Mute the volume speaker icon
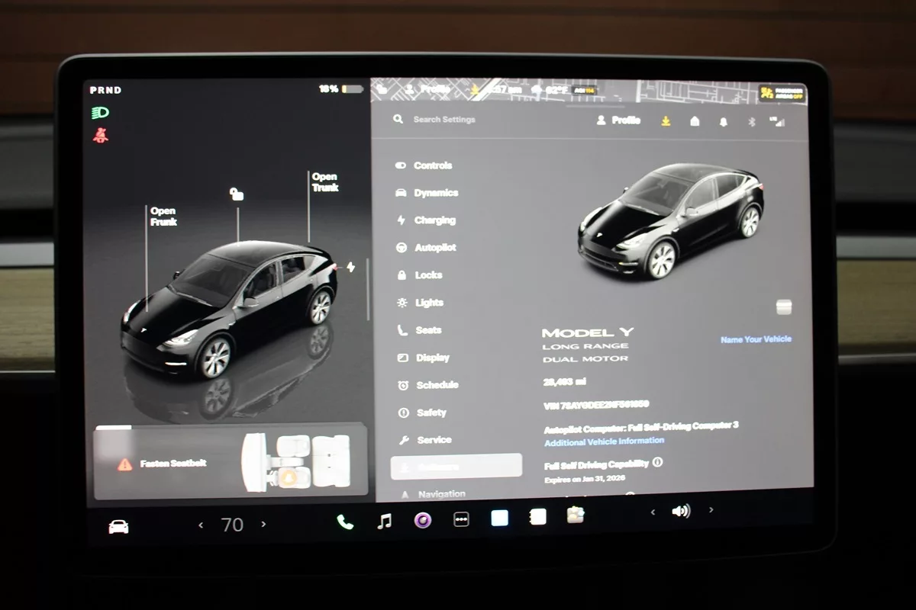The width and height of the screenshot is (916, 610). [x=680, y=511]
